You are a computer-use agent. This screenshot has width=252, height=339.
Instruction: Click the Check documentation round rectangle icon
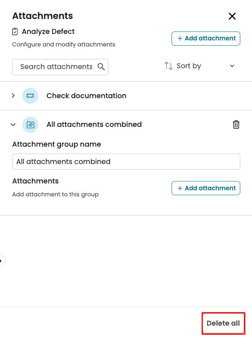[x=30, y=96]
